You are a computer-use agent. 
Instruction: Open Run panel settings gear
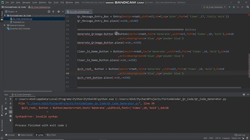click(x=244, y=94)
